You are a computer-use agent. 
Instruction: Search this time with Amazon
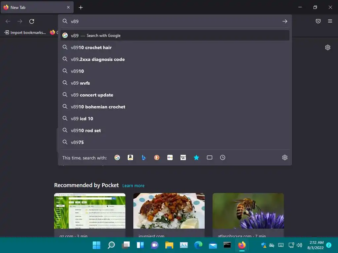click(130, 157)
